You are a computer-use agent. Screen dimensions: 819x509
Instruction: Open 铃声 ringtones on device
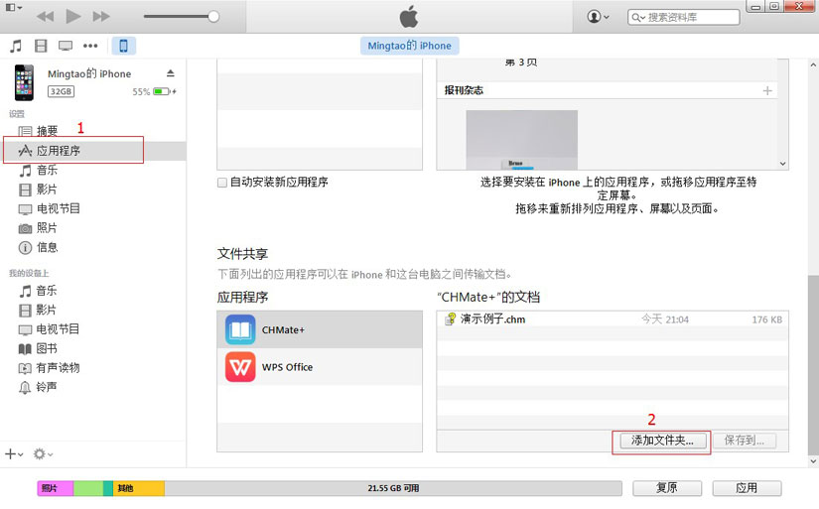(x=47, y=387)
